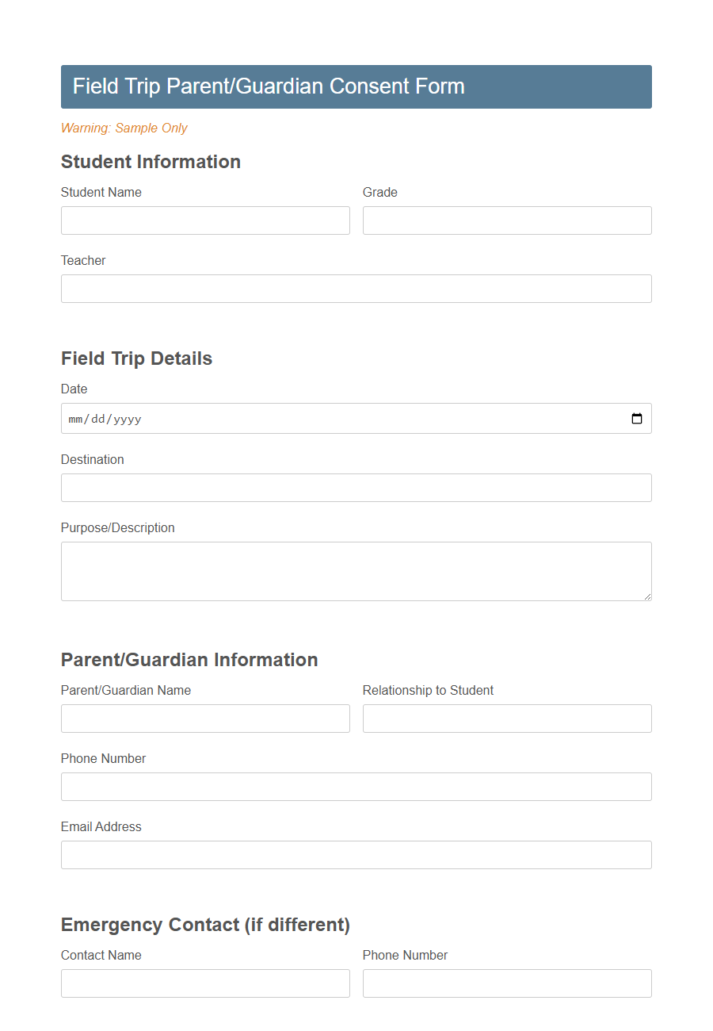
Task: Select the Parent/Guardian Name field
Action: pos(205,719)
